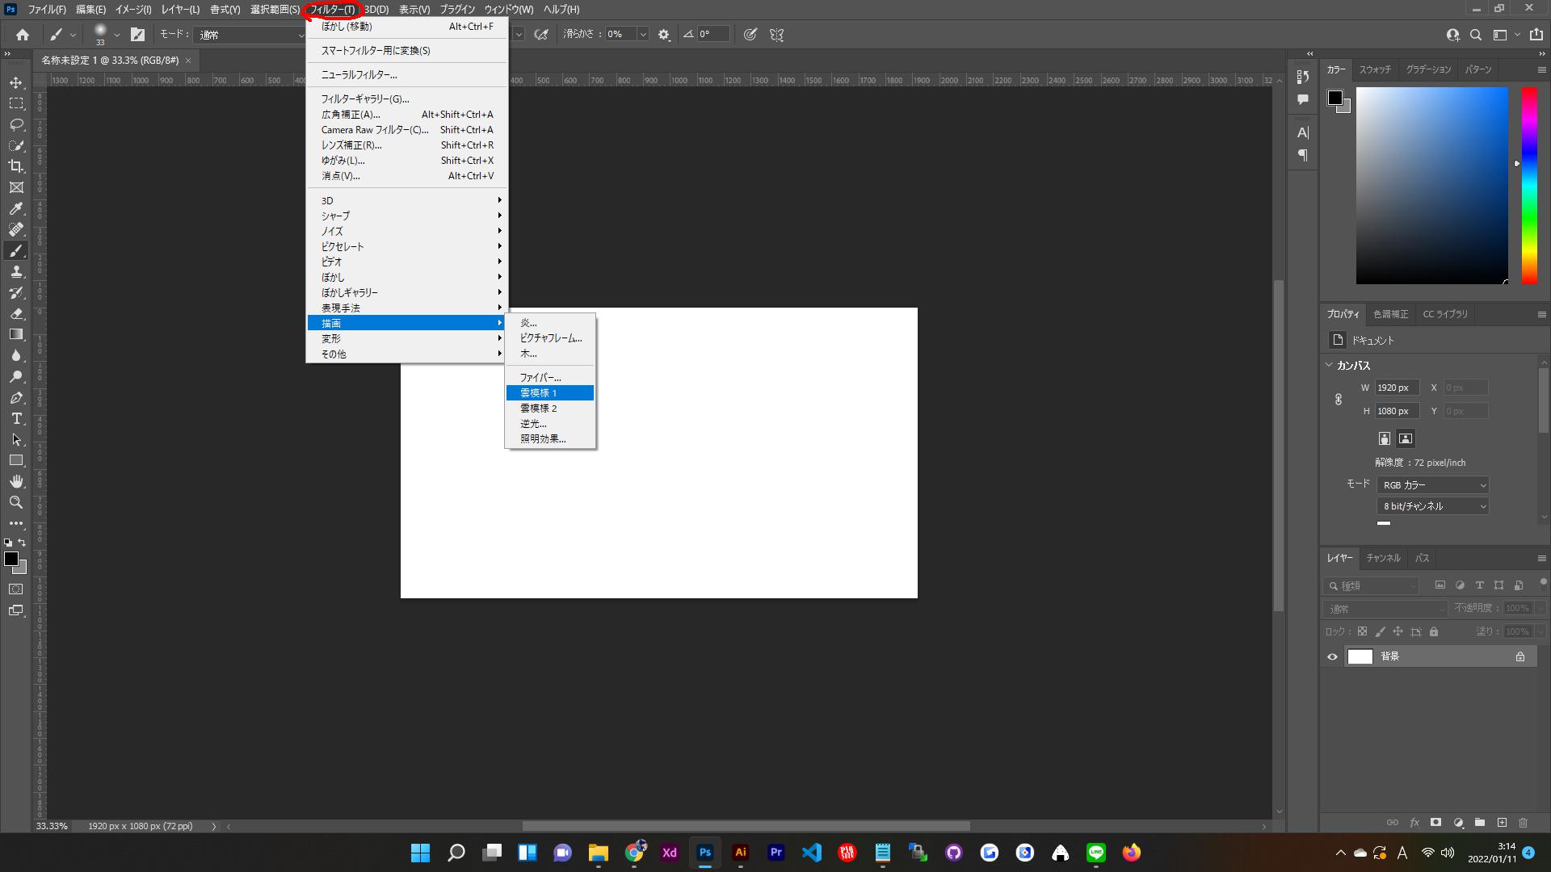Click the vertical hue spectrum slider
Screen dimensions: 1551x872
pyautogui.click(x=1529, y=186)
